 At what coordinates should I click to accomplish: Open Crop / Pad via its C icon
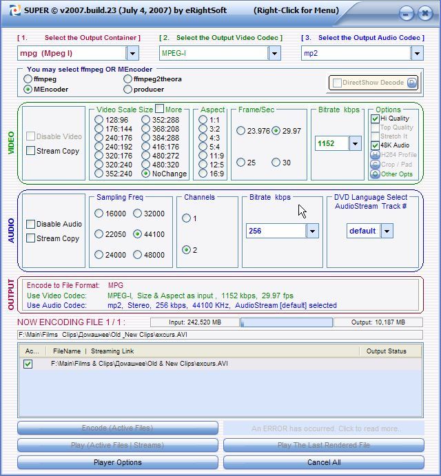(375, 165)
